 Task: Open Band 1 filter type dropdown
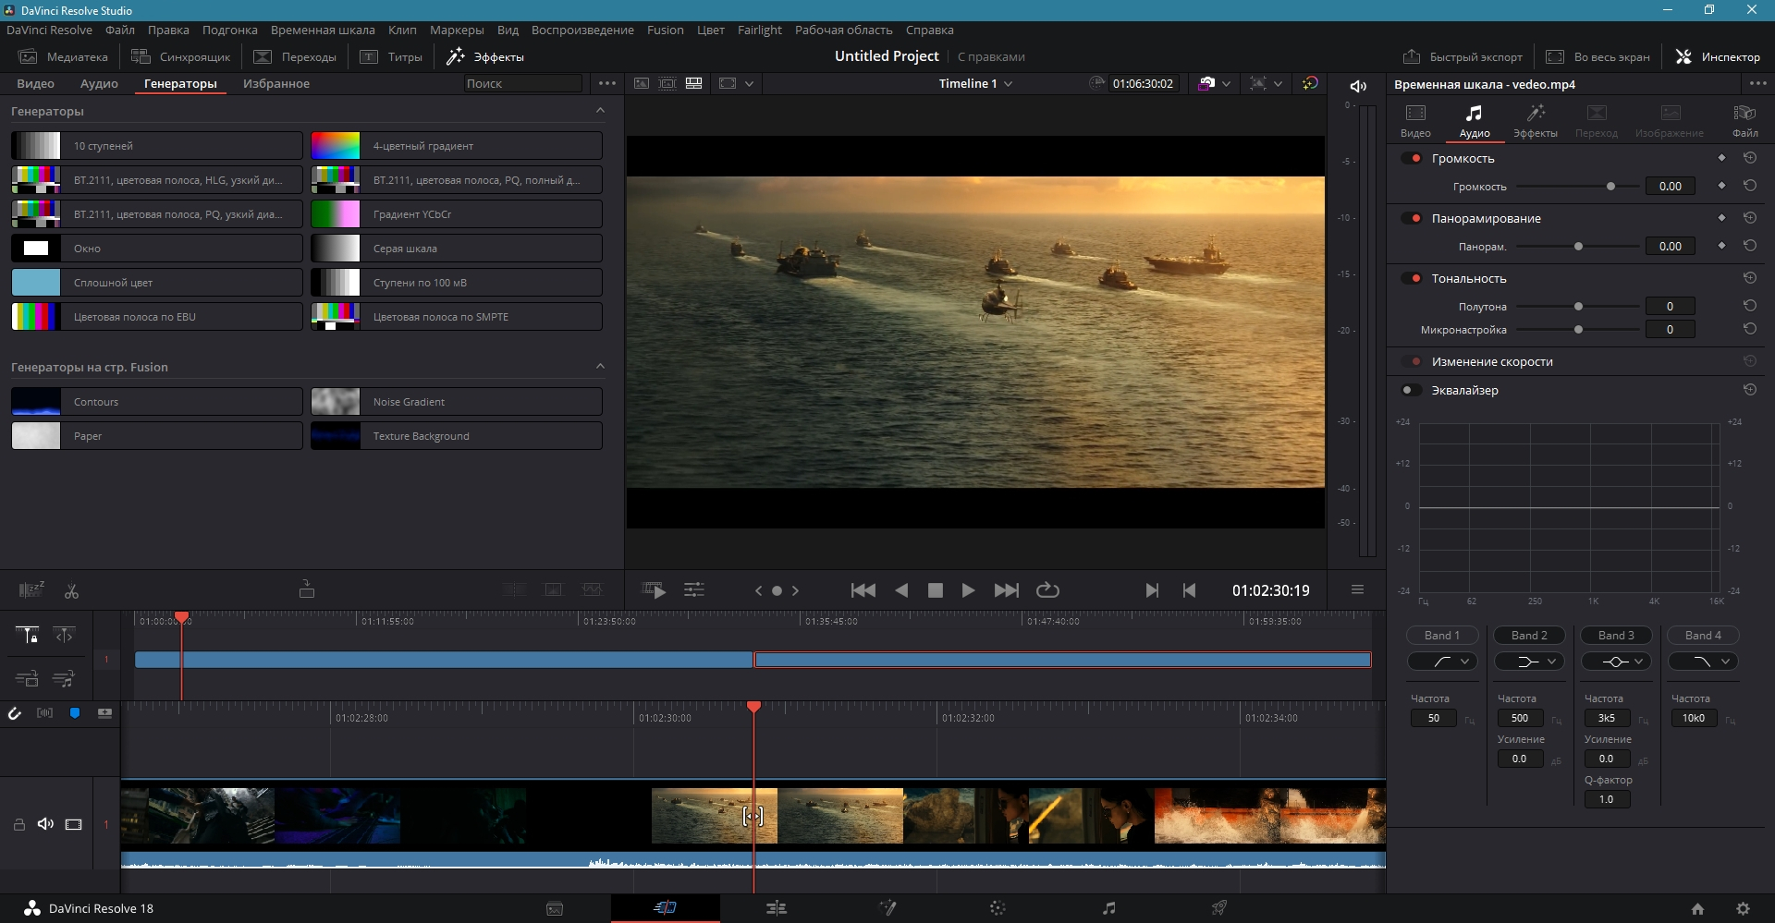coord(1442,661)
